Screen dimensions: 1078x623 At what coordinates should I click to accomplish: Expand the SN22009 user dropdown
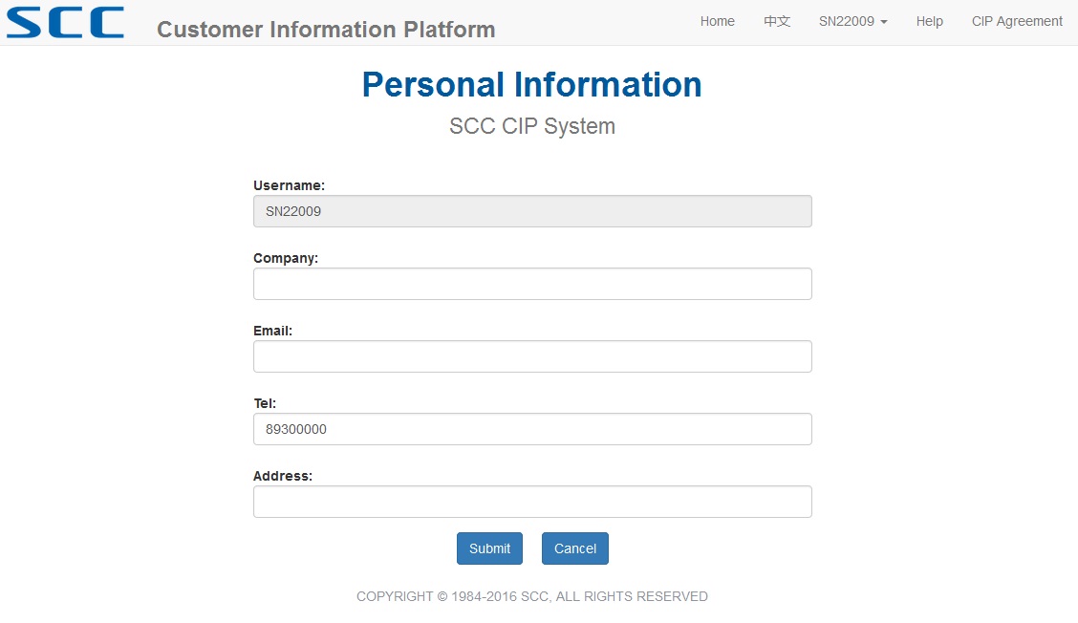pyautogui.click(x=852, y=21)
